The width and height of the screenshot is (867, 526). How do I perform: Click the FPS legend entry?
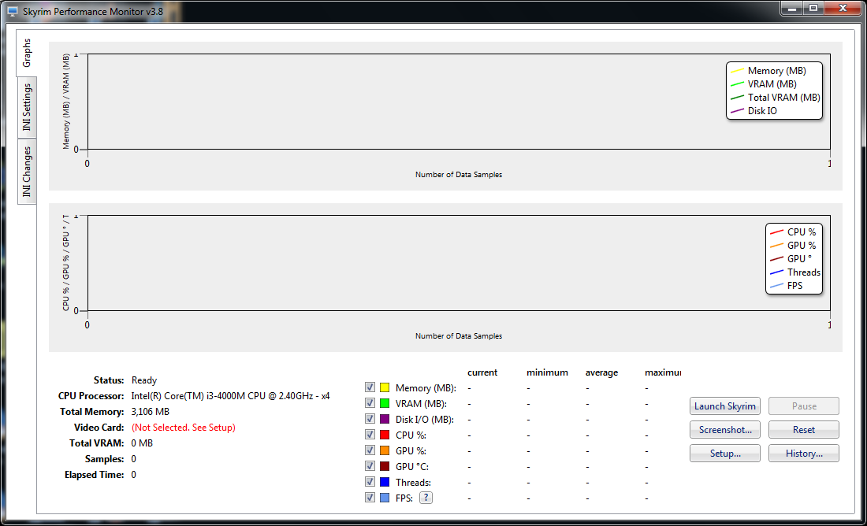click(x=787, y=285)
